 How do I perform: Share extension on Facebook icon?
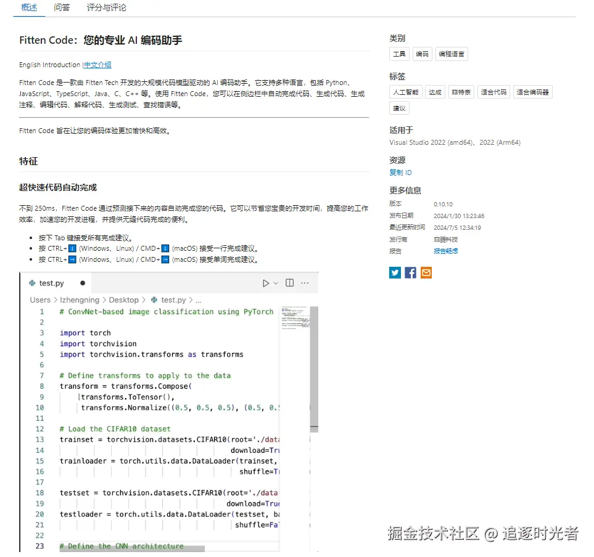(x=410, y=272)
